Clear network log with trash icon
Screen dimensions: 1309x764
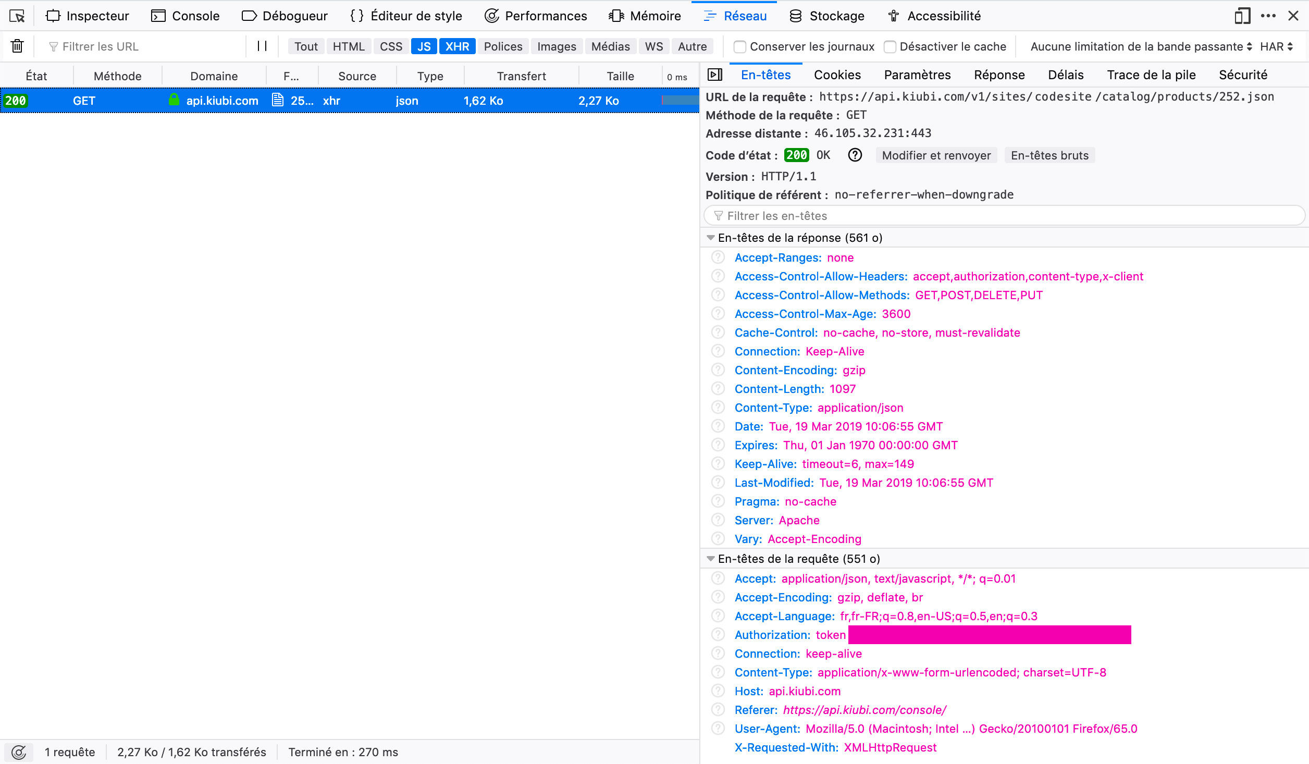point(17,46)
